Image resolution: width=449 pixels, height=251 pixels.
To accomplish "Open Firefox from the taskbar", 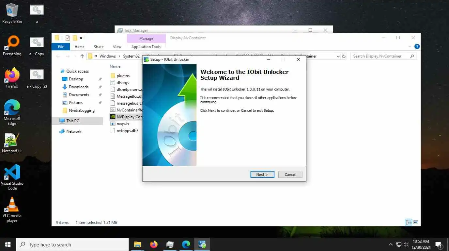I will point(154,244).
